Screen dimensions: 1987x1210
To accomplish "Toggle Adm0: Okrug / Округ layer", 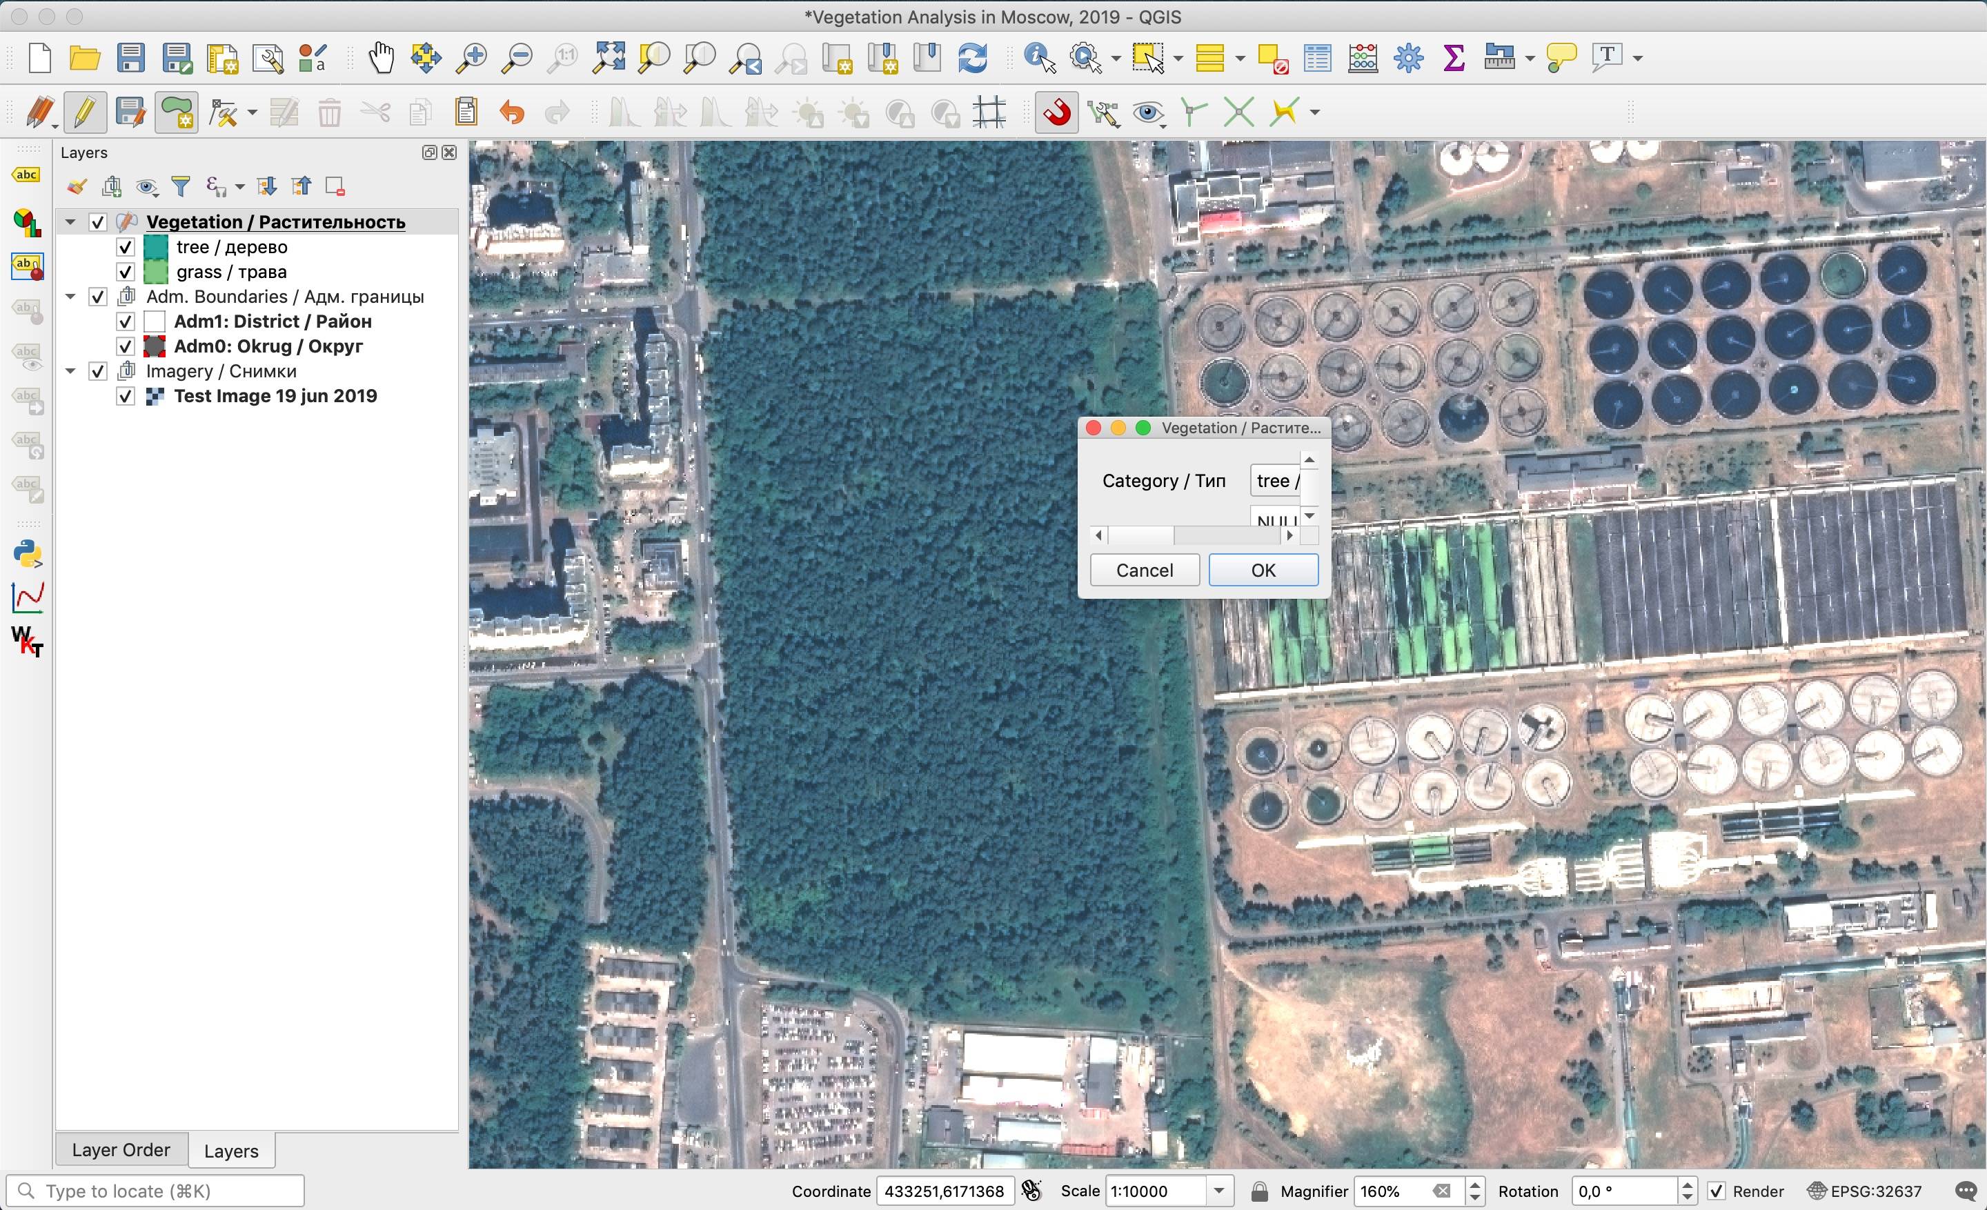I will pyautogui.click(x=125, y=346).
